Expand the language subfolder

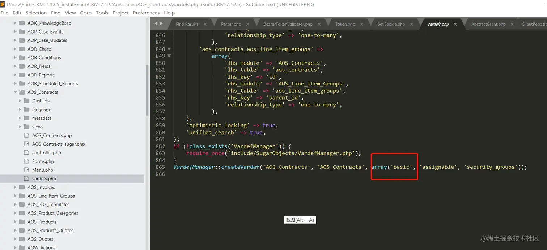(20, 110)
